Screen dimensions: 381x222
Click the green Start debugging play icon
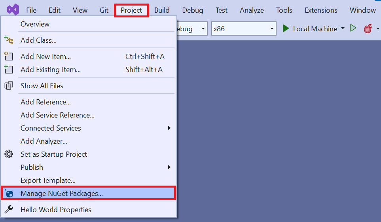[286, 29]
